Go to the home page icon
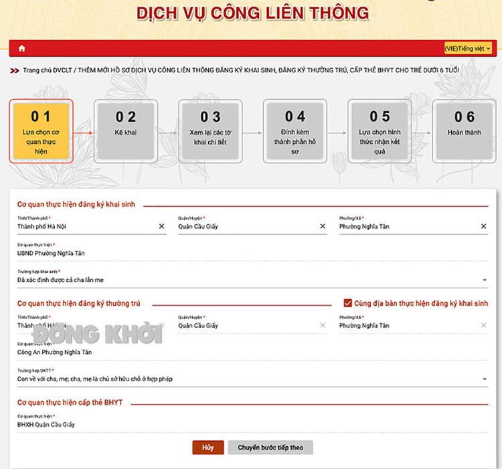The width and height of the screenshot is (502, 469). (22, 48)
